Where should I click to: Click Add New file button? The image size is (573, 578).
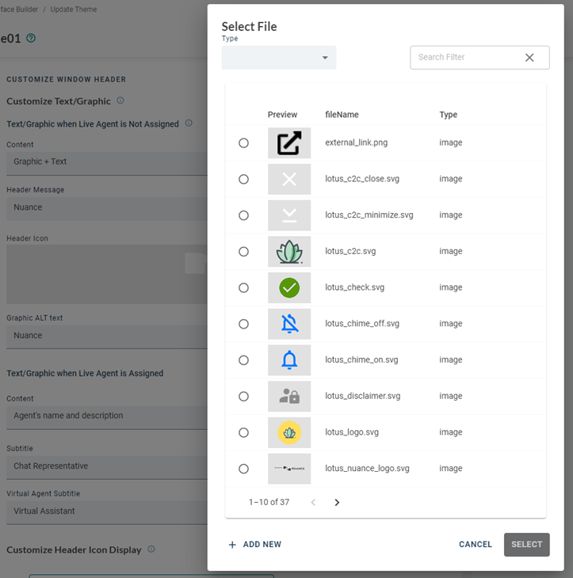click(255, 545)
